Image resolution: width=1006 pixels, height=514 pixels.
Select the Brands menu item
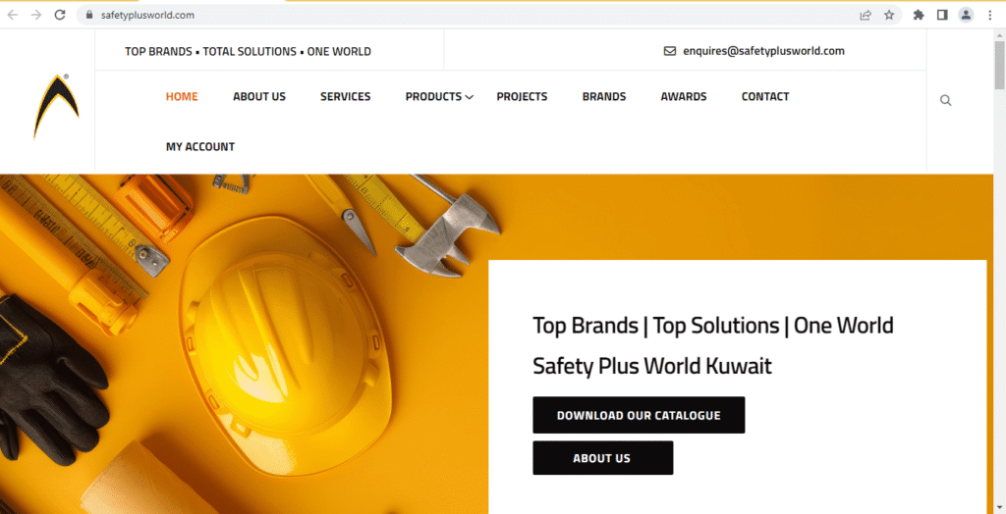(603, 96)
